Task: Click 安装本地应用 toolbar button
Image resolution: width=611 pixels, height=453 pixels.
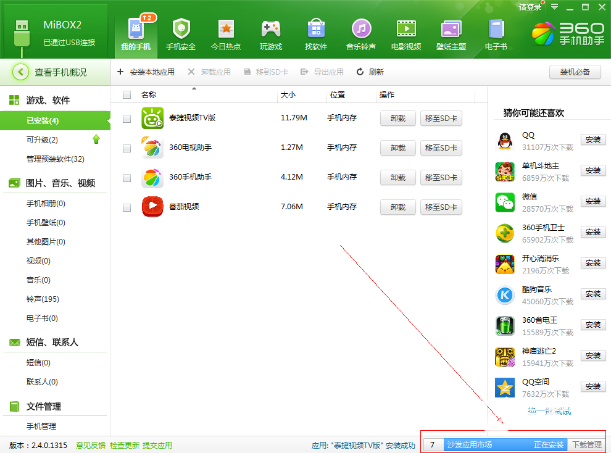Action: click(146, 72)
